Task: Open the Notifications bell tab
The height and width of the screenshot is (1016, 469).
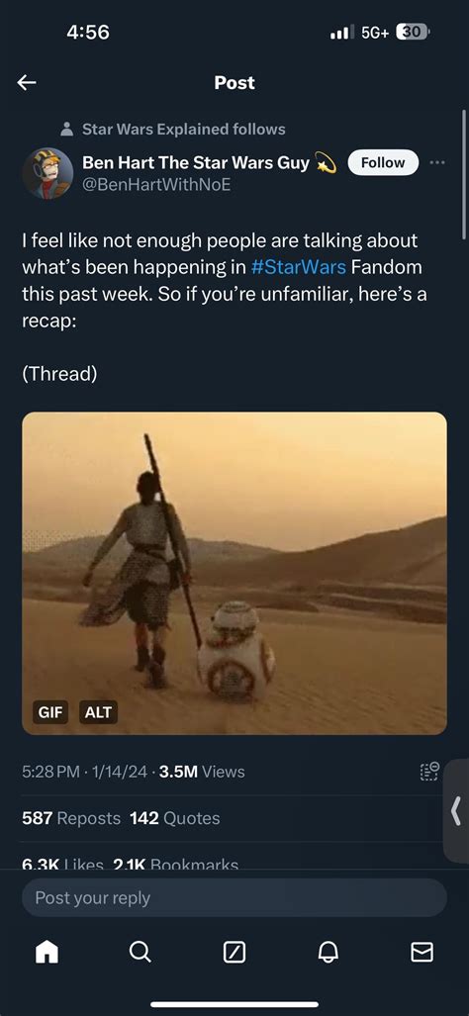Action: 328,952
